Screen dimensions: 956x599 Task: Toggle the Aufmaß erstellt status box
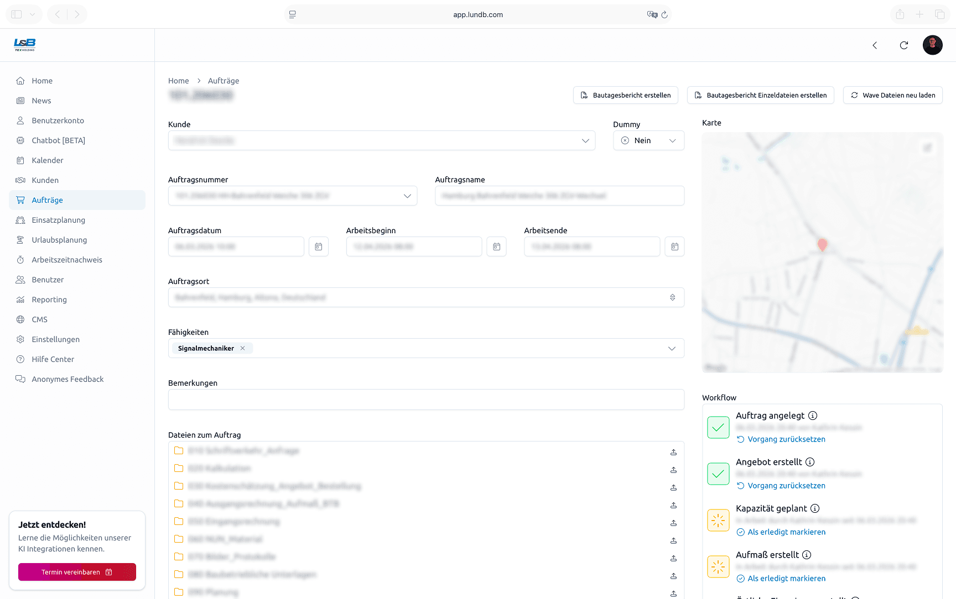click(718, 566)
